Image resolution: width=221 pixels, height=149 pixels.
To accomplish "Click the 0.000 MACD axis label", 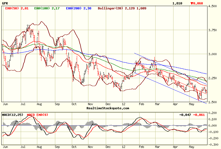I will [x=212, y=126].
